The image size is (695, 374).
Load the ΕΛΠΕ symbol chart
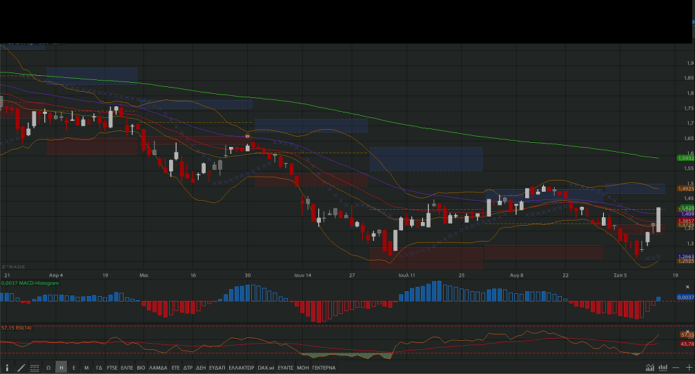coord(127,368)
